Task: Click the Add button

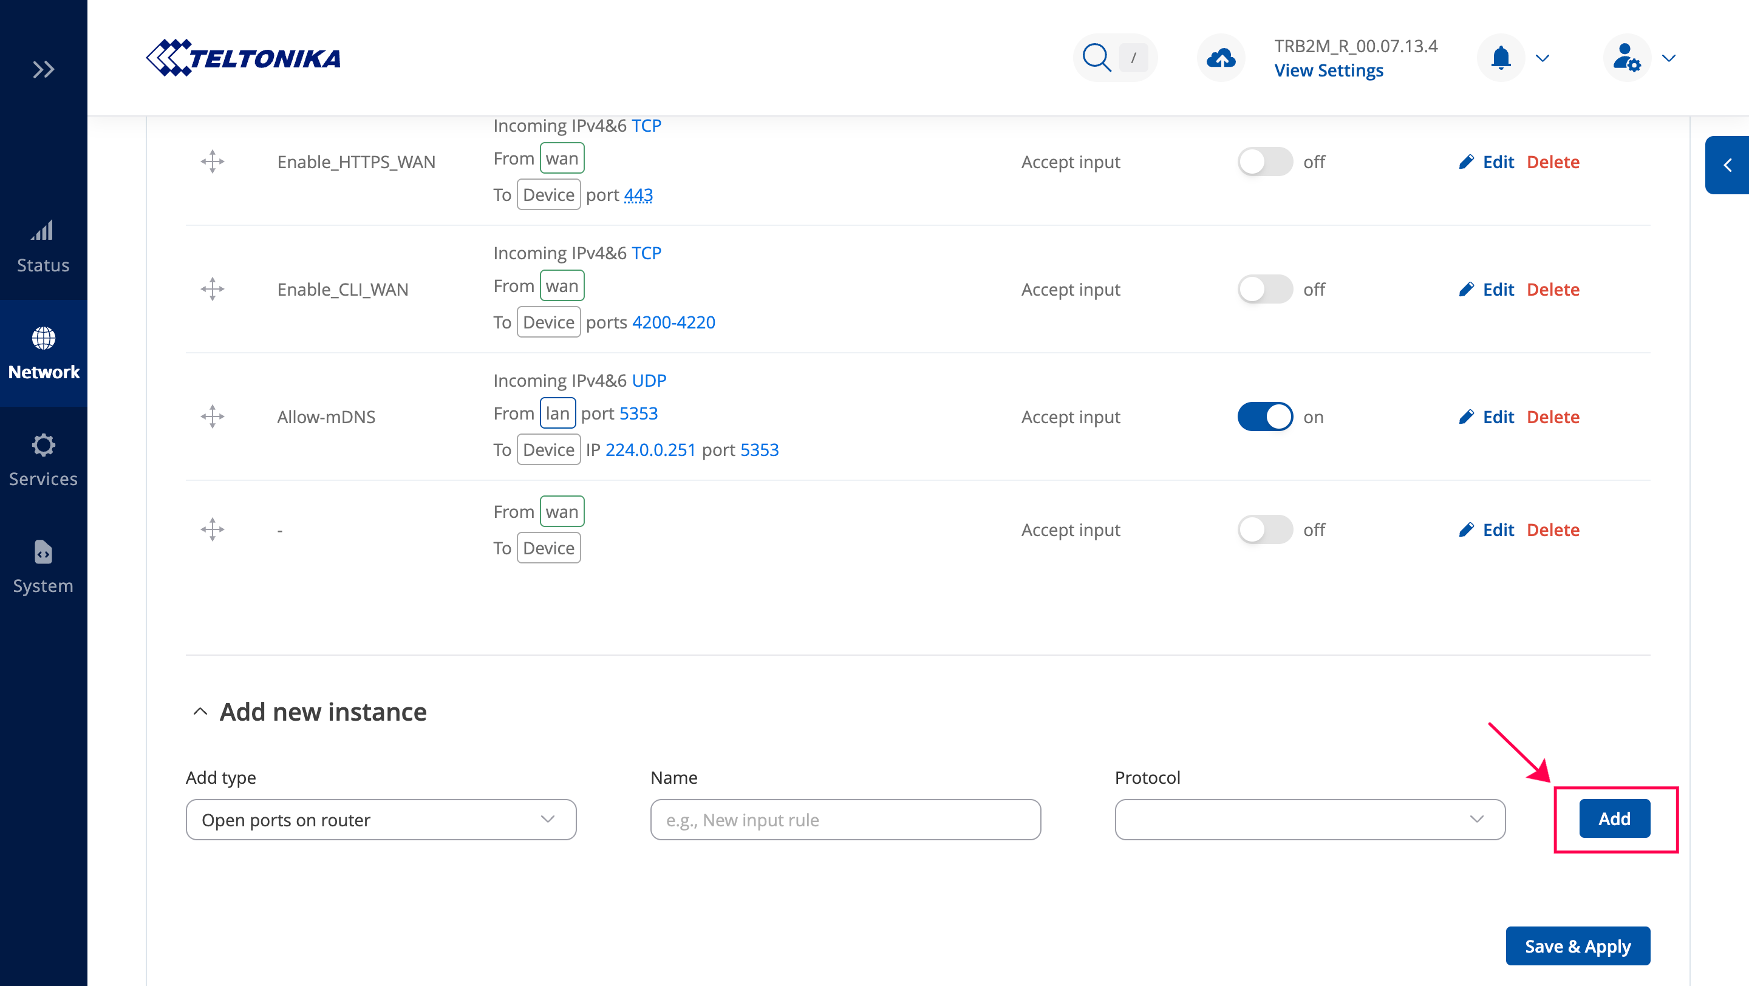Action: 1614,818
